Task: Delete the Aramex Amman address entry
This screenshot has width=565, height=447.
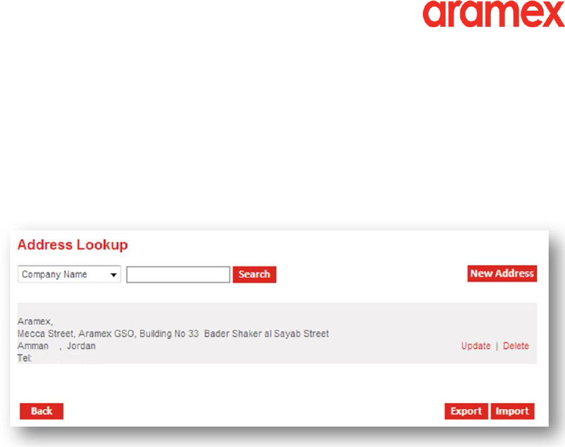Action: coord(516,346)
